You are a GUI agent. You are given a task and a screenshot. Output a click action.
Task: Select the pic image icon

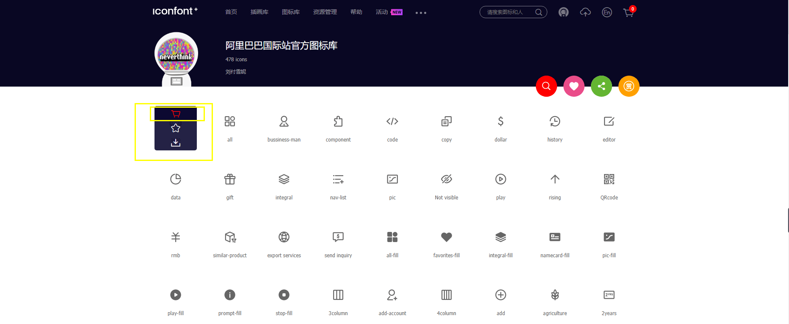(x=392, y=179)
